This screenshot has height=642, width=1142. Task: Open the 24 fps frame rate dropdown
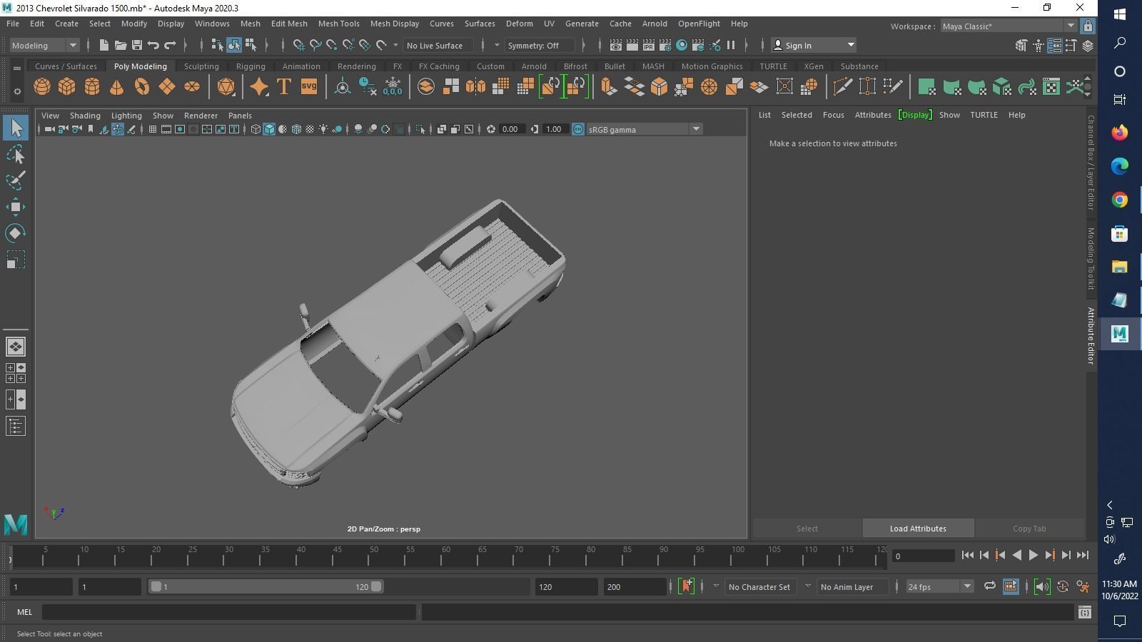[x=939, y=586]
